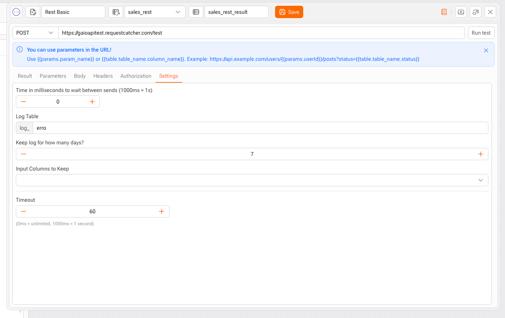Decrease the Timeout value
Screen dimensions: 505x318
pyautogui.click(x=24, y=211)
